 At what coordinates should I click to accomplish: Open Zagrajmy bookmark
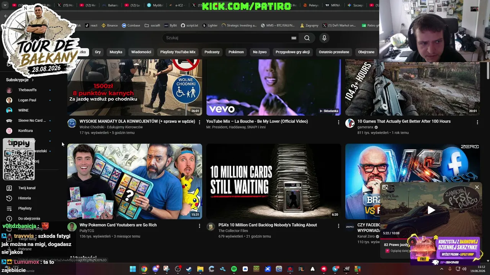(309, 26)
